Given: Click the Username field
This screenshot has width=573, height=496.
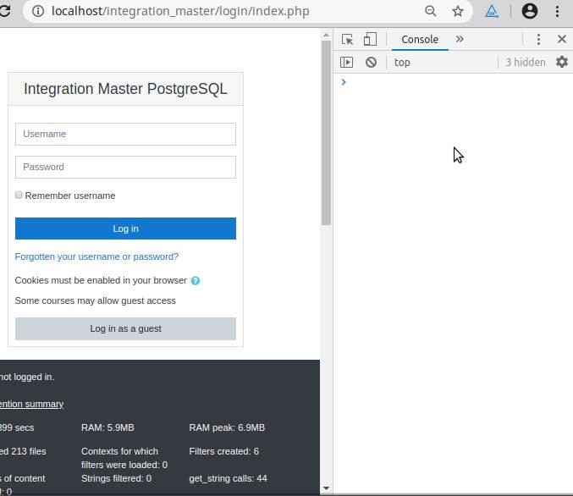Looking at the screenshot, I should point(125,134).
